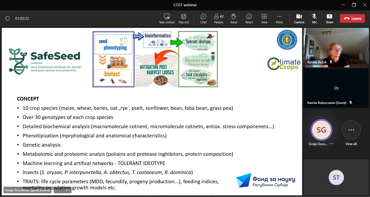370x197 pixels.
Task: Open the View layout options
Action: coord(264,18)
